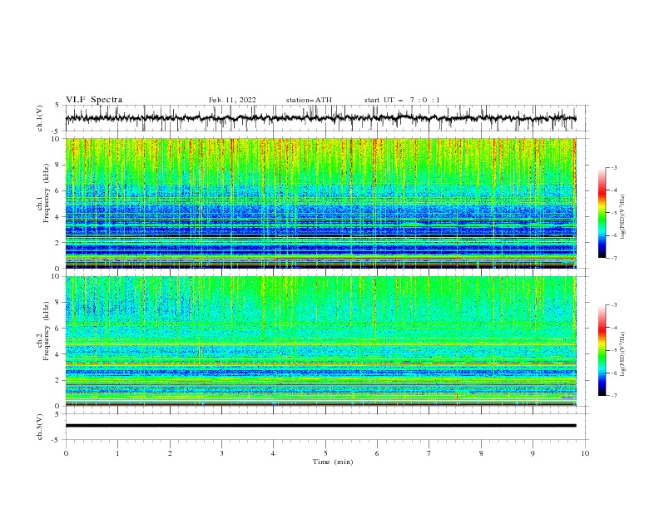Click the ch.2 color scale bar

point(602,350)
